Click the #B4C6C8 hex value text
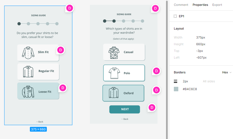This screenshot has width=233, height=139. (190, 89)
